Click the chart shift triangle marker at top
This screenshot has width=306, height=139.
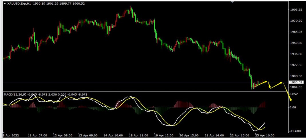232,2
